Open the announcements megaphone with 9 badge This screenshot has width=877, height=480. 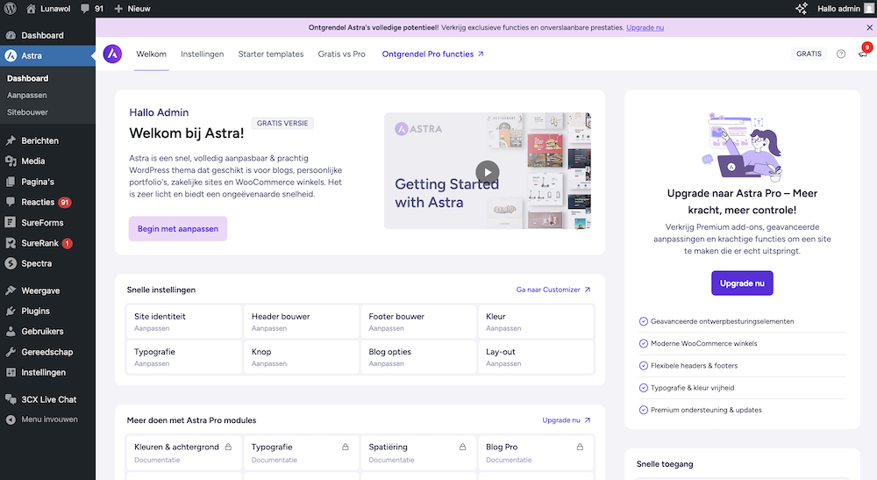coord(864,53)
